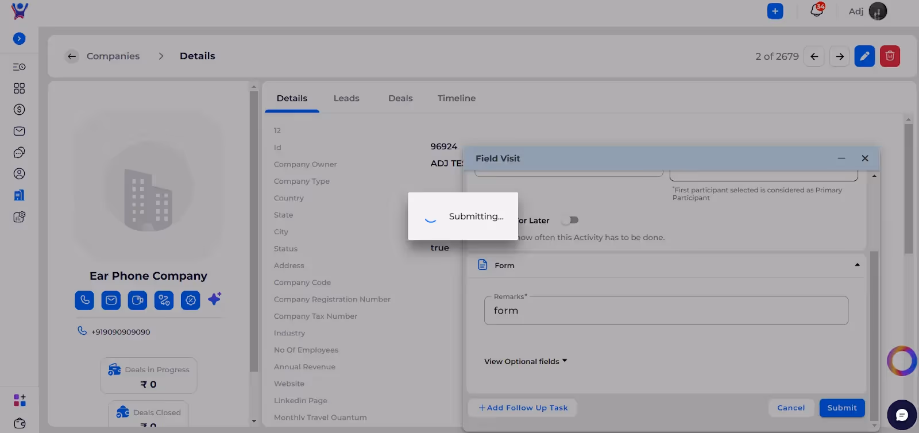Click the Remarks input field
The image size is (919, 433).
tap(666, 311)
